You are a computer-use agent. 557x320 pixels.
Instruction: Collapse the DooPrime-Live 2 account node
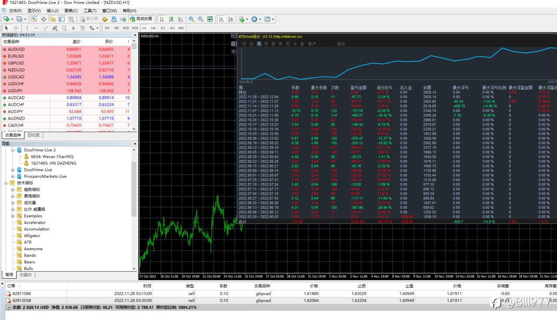13,150
